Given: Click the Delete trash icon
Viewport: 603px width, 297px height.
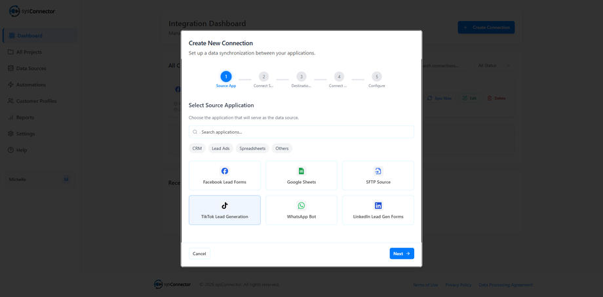Looking at the screenshot, I should 490,98.
